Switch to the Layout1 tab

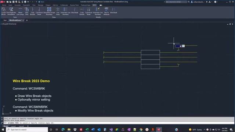13,126
